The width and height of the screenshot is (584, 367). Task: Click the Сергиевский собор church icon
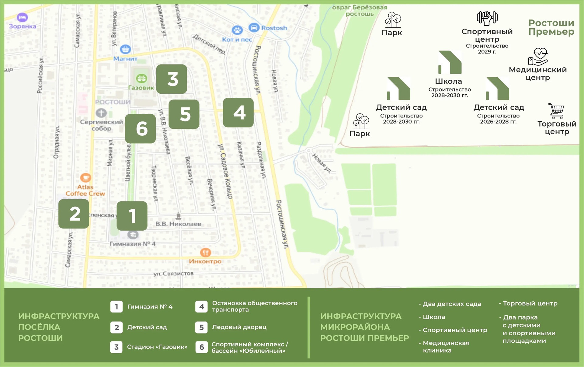(x=101, y=113)
